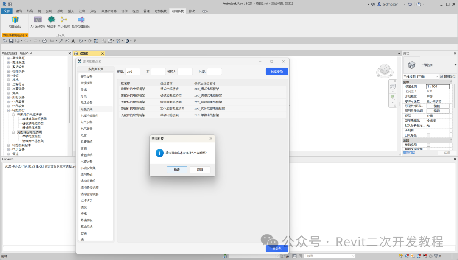This screenshot has height=260, width=458.
Task: Select the Text tool 'A' icon
Action: (x=73, y=41)
